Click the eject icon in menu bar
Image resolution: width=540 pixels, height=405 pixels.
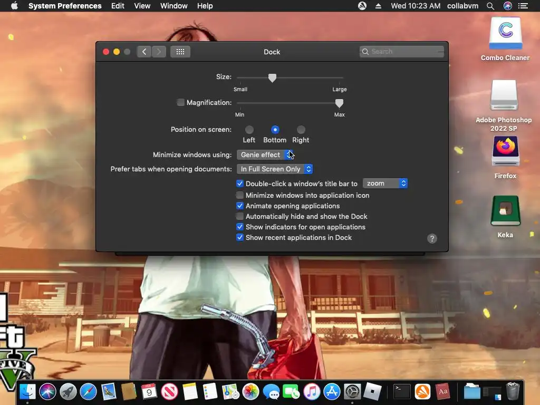(x=378, y=6)
